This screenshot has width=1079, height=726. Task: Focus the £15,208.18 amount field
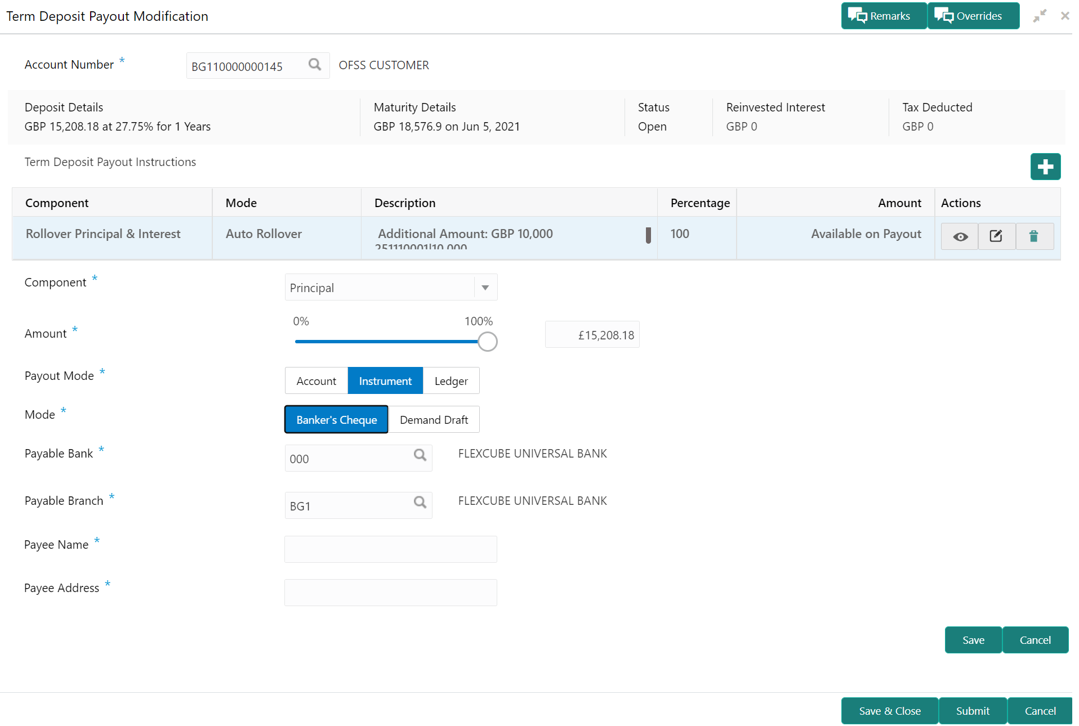[592, 335]
